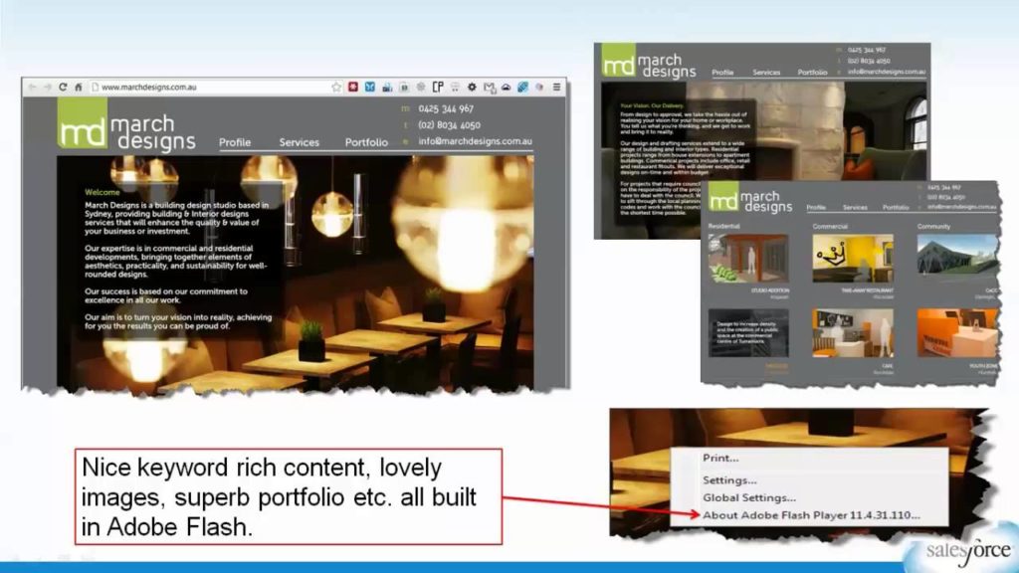
Task: Click Profile in the Portfolio screenshot navigation
Action: pos(816,207)
